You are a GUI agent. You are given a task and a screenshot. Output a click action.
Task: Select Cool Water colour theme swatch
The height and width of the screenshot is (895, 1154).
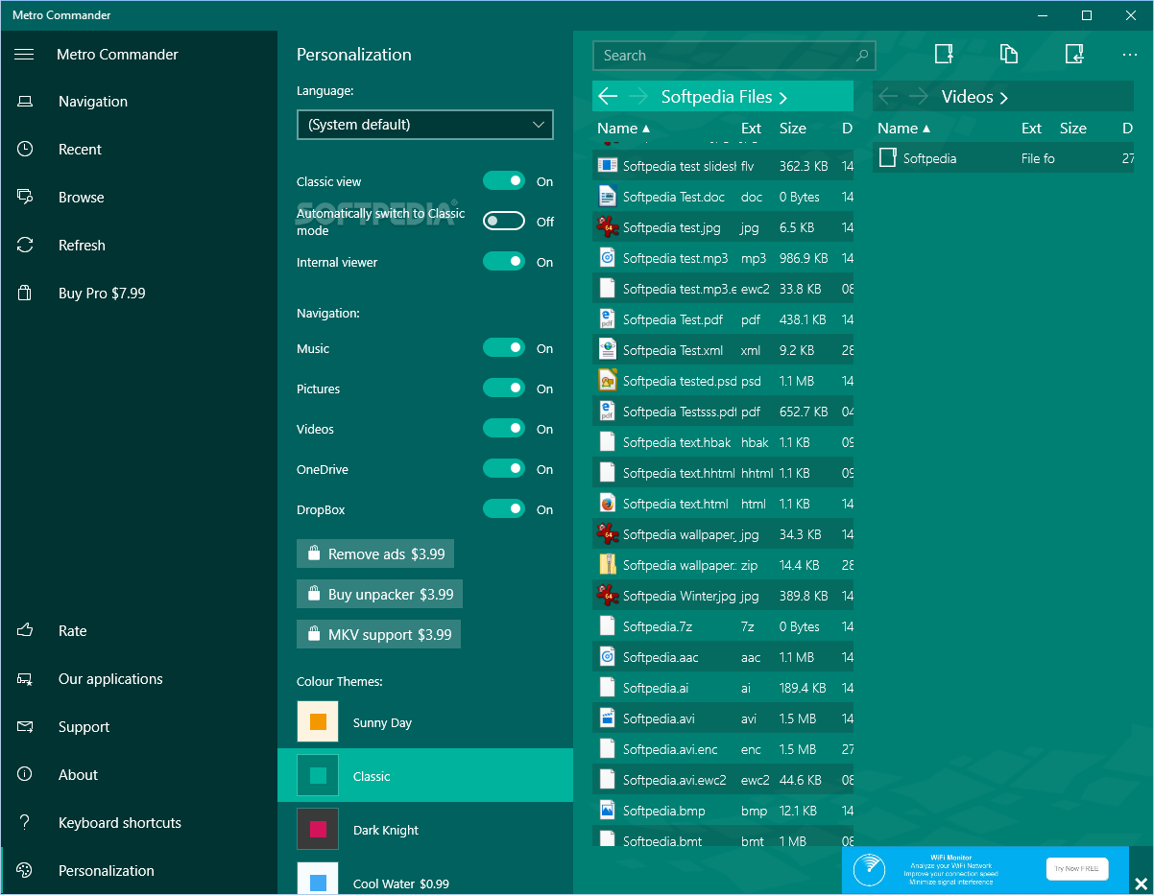tap(318, 879)
